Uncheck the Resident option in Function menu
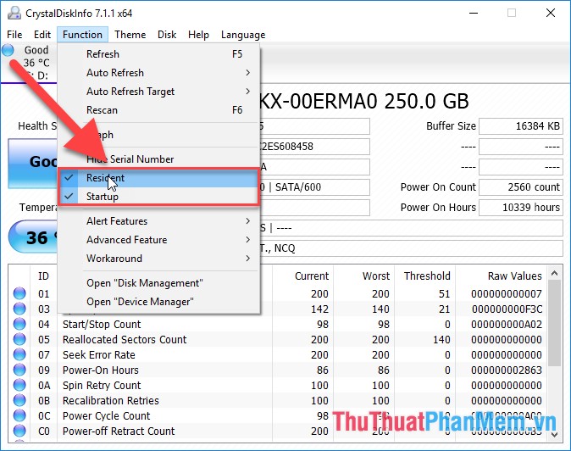This screenshot has height=451, width=571. [x=158, y=178]
